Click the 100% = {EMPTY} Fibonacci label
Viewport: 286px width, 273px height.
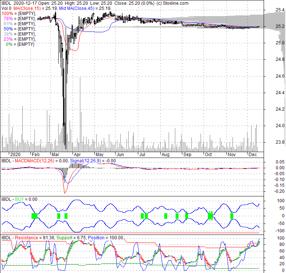pyautogui.click(x=19, y=14)
